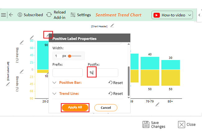Click pencil icon below 70-79 axis label

pos(157,104)
